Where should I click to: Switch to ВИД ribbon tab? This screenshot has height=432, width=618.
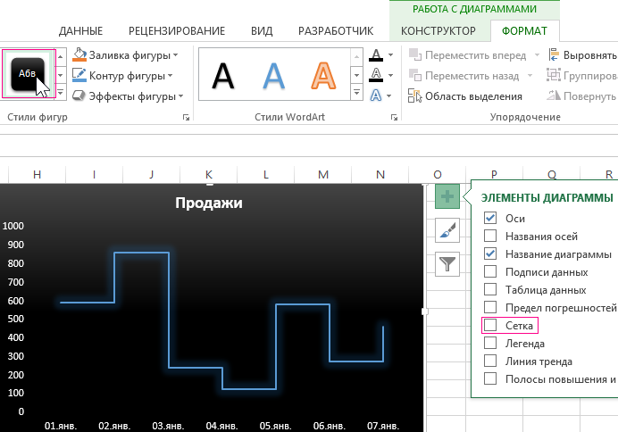(262, 31)
